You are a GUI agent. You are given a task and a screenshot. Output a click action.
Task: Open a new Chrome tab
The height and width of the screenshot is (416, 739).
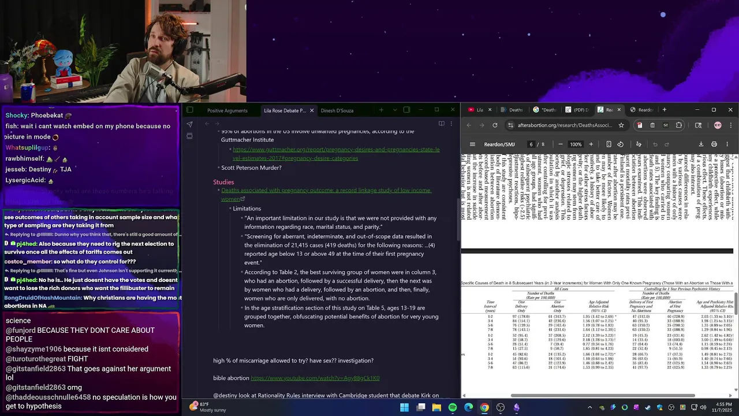click(664, 110)
